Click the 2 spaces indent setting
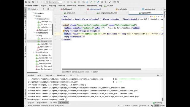The image size is (190, 107). (134, 106)
